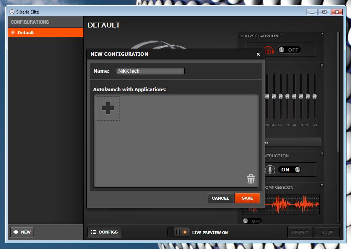Toggle the mic noise reduction ON switch

tap(289, 170)
